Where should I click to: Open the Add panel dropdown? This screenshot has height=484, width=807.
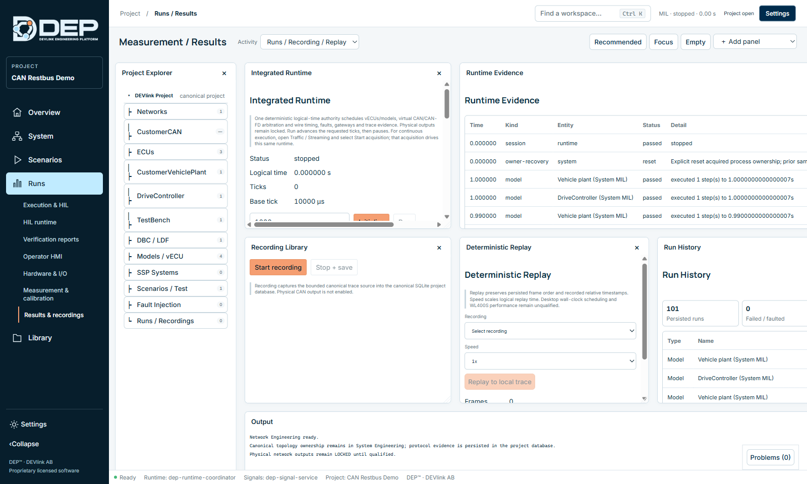(x=755, y=41)
